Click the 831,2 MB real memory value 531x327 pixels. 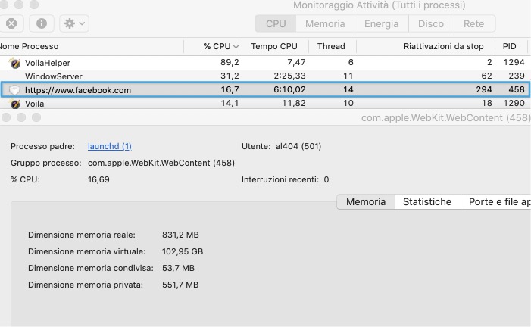pos(180,235)
